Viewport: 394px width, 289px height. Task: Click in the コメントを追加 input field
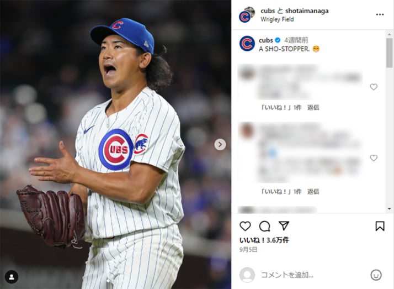[313, 275]
